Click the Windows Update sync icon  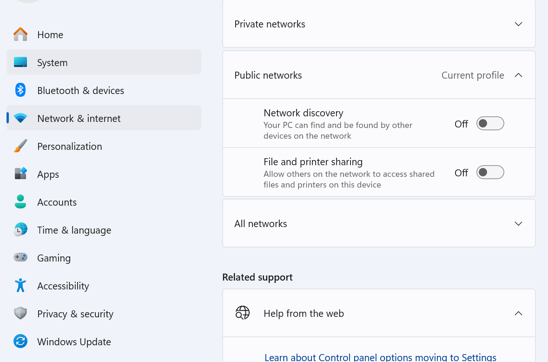point(20,342)
